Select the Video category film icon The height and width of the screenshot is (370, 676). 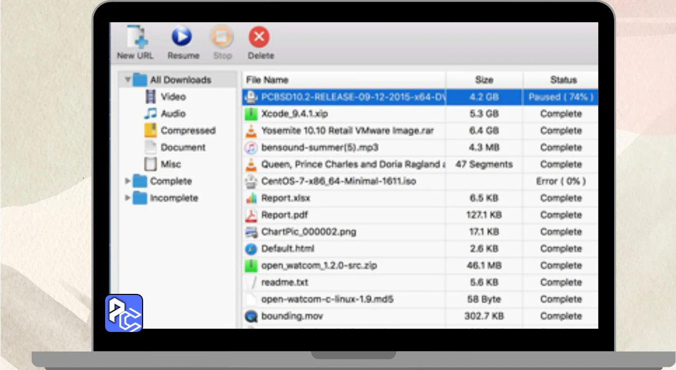pos(151,97)
